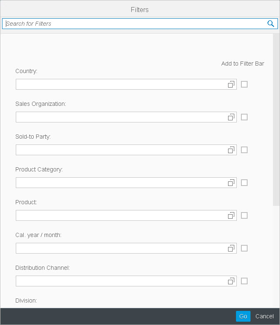
Task: Open value help icon for Cal. year / month
Action: [x=231, y=248]
